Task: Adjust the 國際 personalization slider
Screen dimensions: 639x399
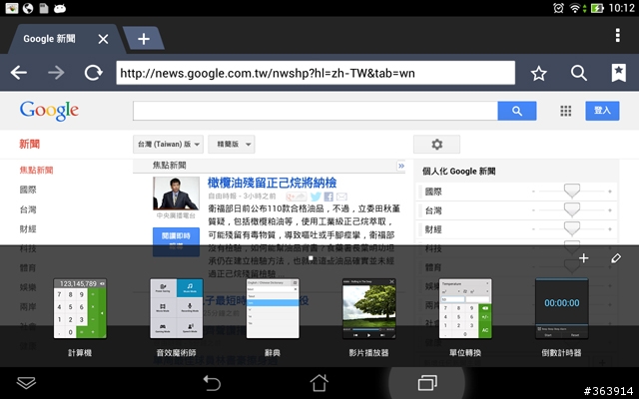Action: pos(572,191)
